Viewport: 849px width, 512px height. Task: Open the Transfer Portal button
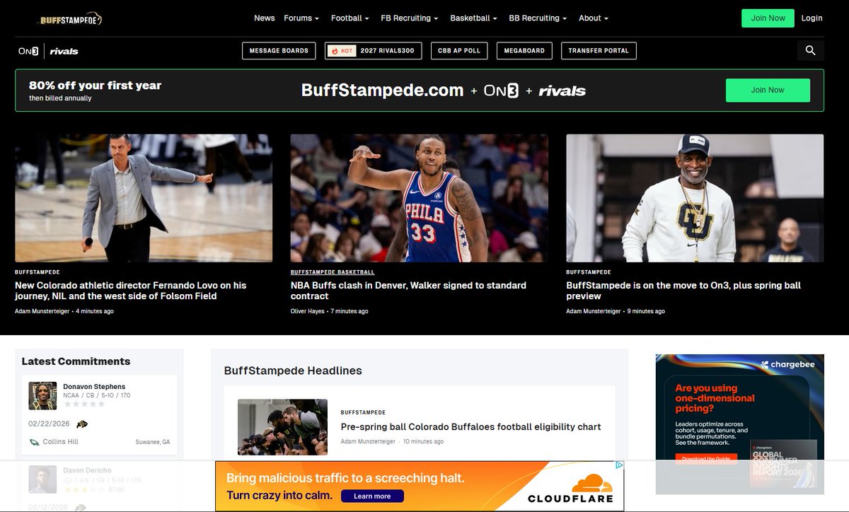pos(599,51)
